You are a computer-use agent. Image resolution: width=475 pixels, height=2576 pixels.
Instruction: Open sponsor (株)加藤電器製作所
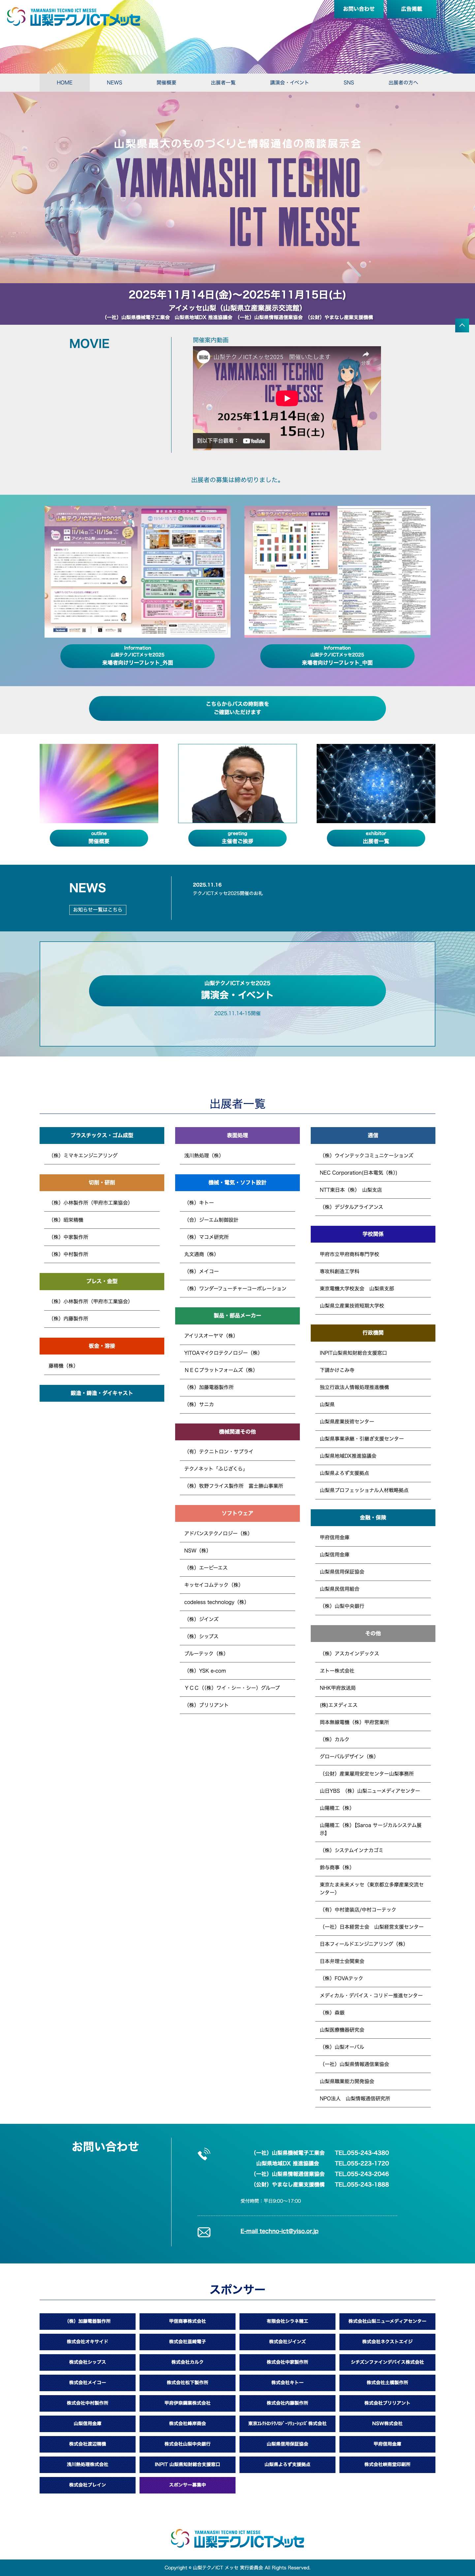coord(88,2321)
